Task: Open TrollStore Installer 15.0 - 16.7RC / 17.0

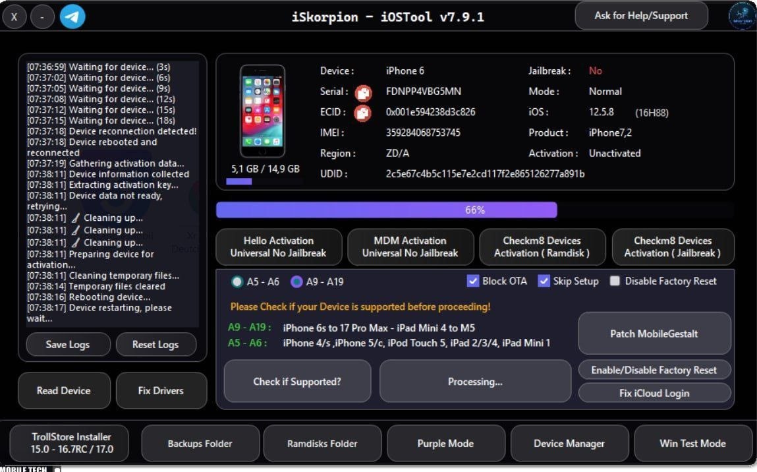Action: pyautogui.click(x=70, y=443)
